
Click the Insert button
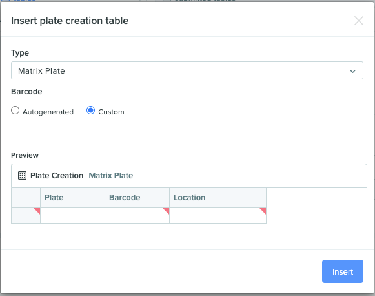coord(343,271)
